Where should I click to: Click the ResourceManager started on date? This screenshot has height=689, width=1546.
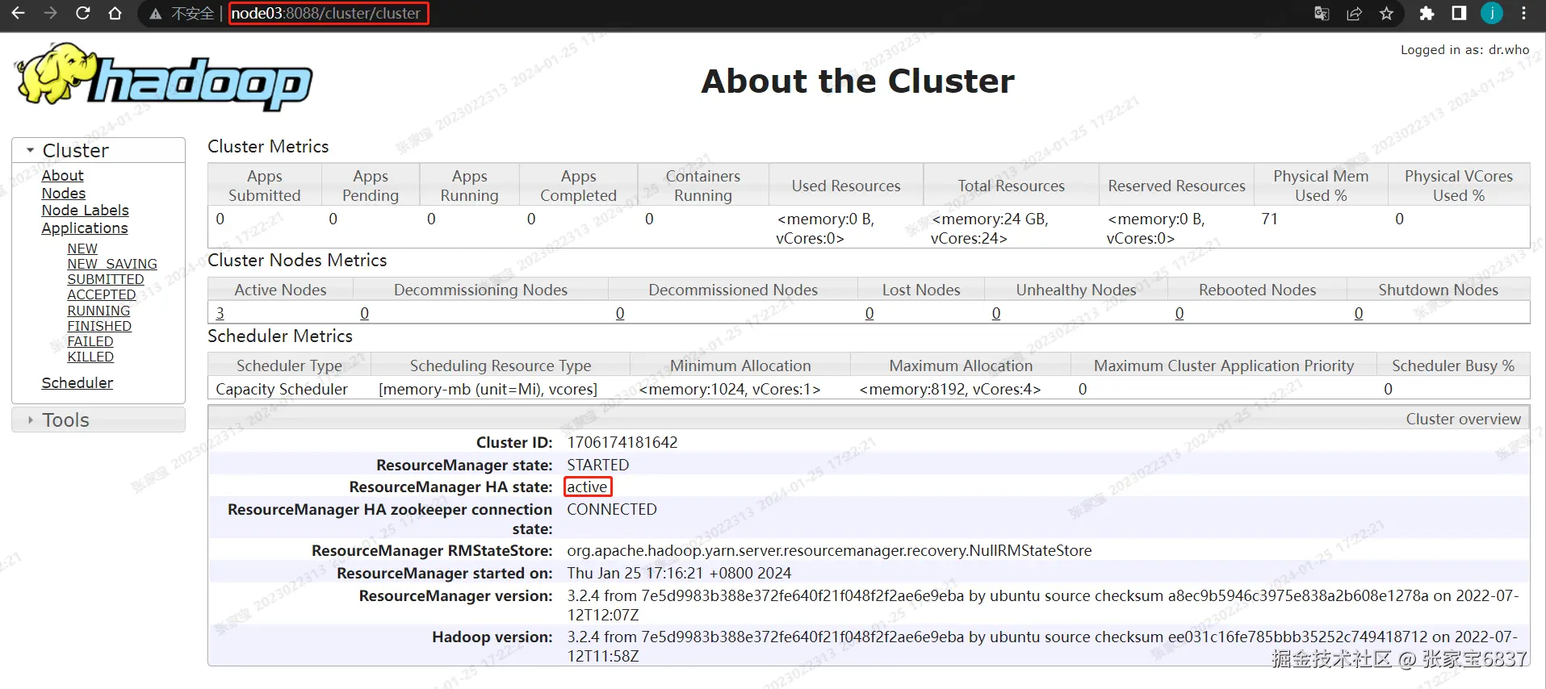[679, 573]
